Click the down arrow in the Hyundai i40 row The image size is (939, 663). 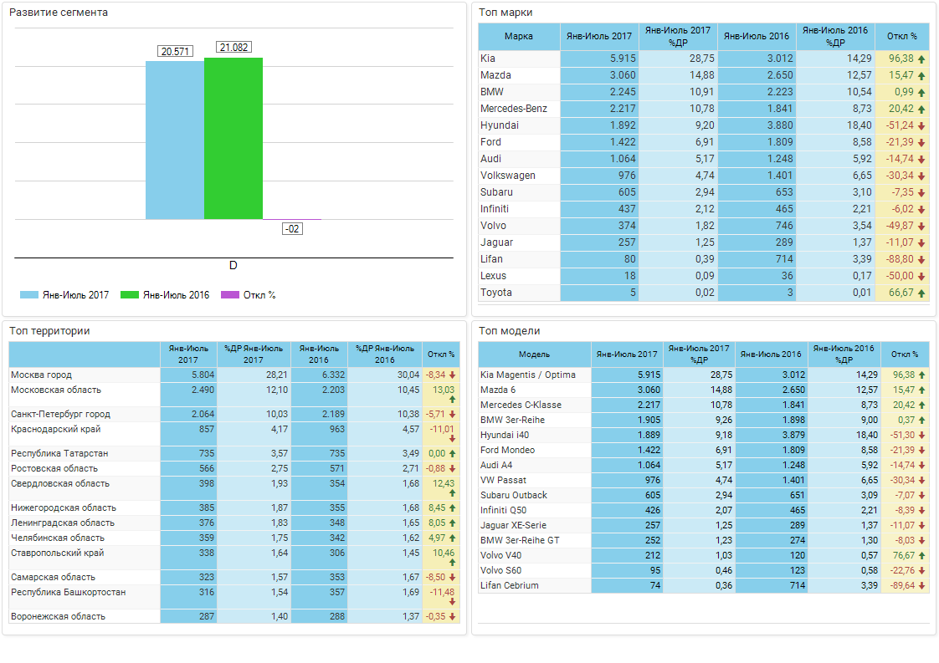tap(921, 436)
